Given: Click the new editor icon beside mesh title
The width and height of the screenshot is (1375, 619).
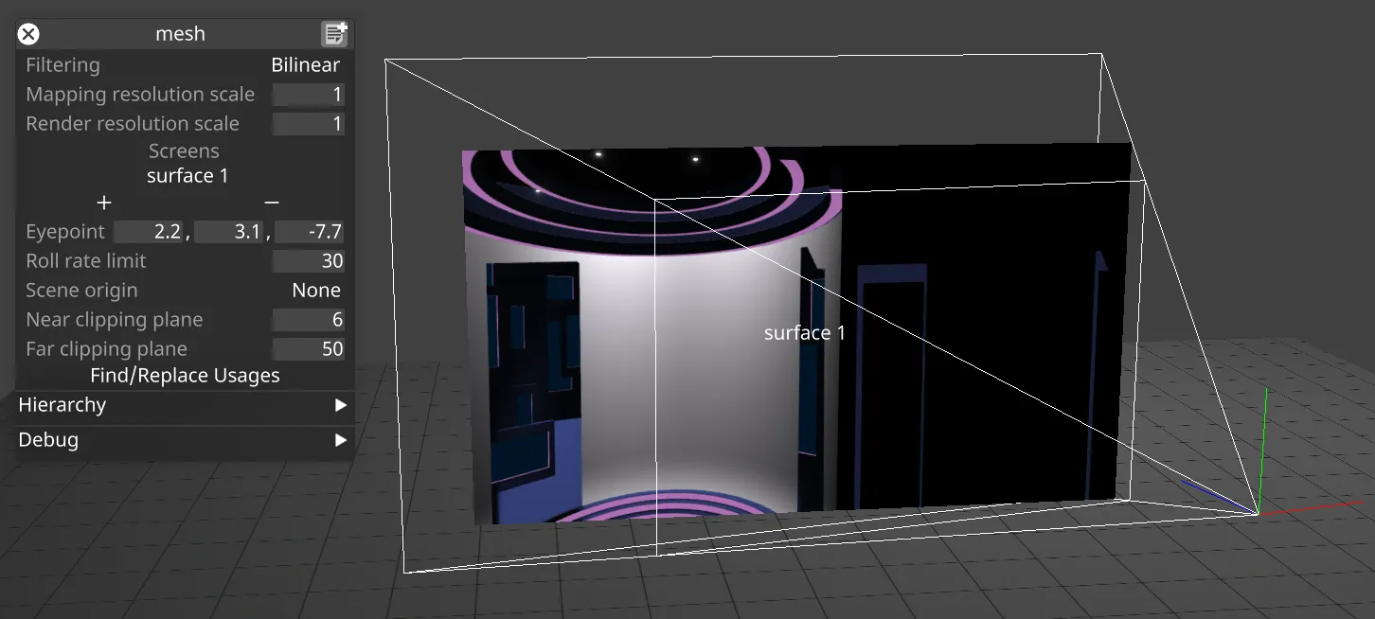Looking at the screenshot, I should [x=335, y=33].
